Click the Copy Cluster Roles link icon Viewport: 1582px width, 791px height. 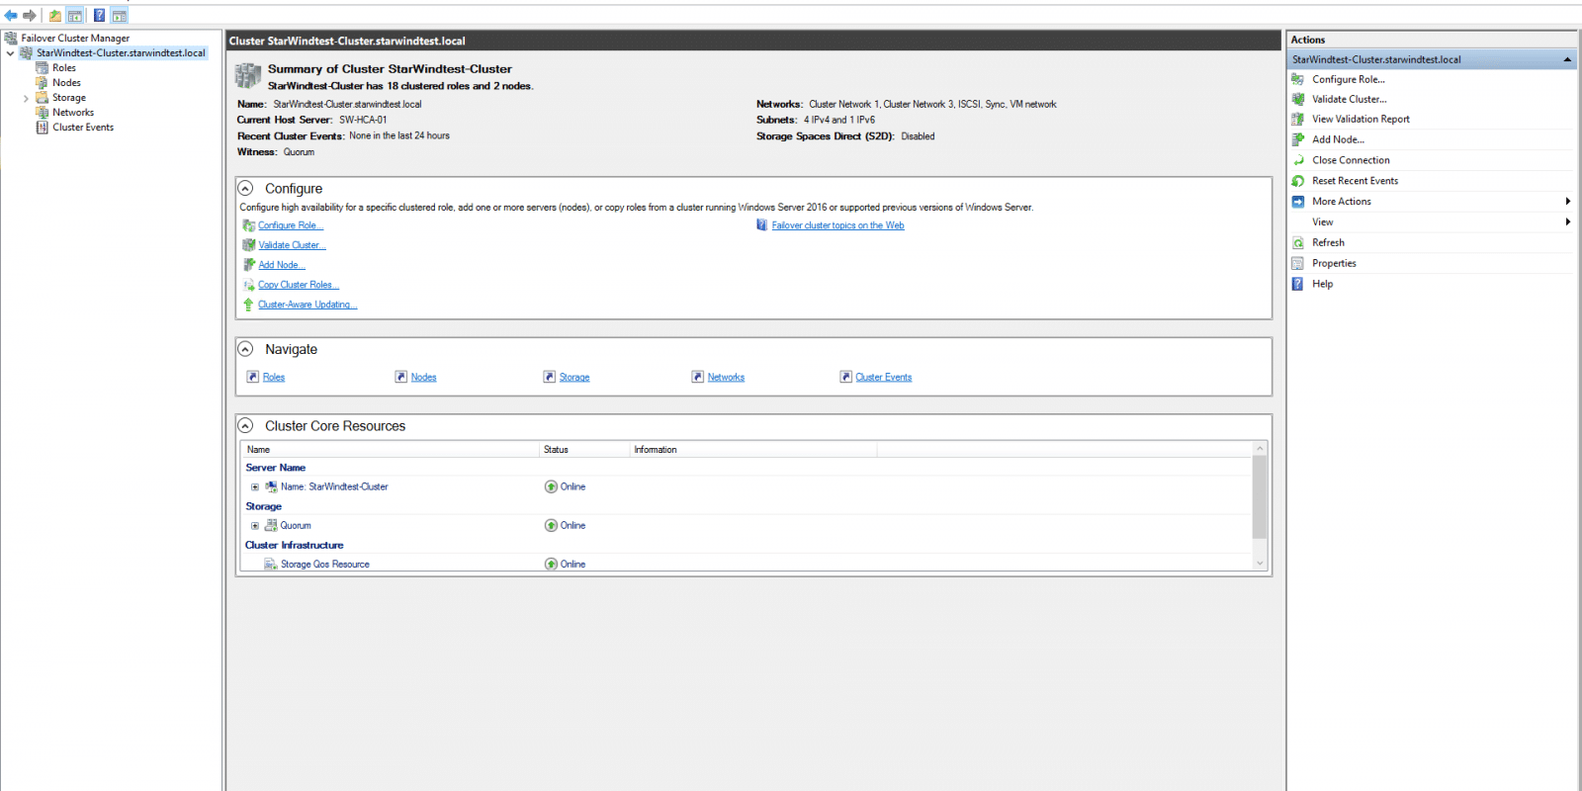coord(249,285)
